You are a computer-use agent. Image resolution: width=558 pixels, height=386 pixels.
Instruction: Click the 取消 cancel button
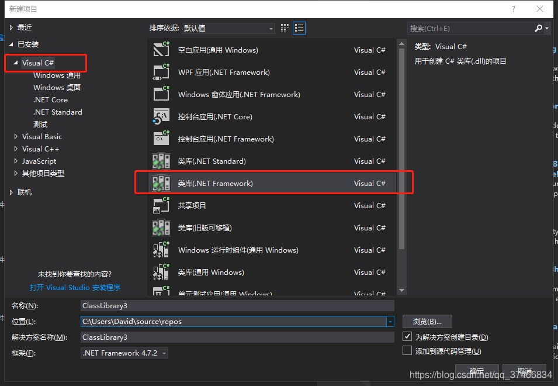pos(525,371)
